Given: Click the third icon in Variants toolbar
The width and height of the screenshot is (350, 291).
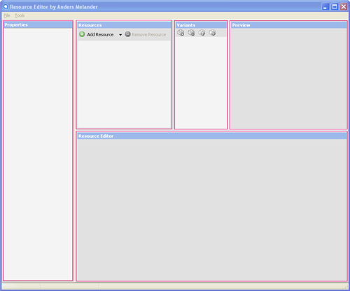Looking at the screenshot, I should [202, 33].
